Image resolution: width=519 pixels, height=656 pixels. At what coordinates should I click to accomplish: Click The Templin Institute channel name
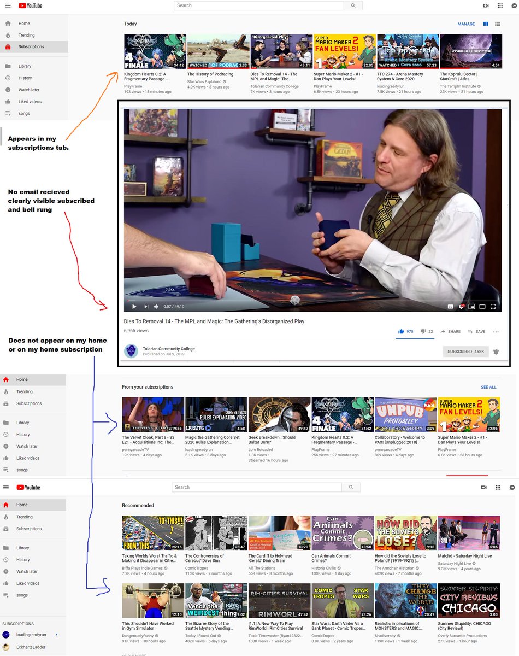(458, 86)
